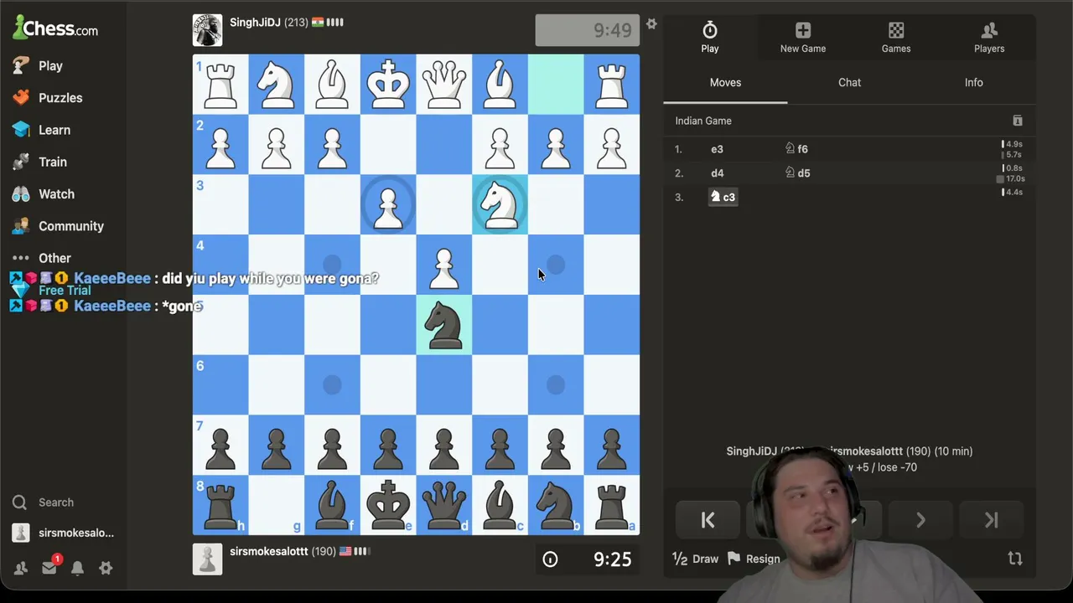Click the Indian Game opening name

point(703,121)
